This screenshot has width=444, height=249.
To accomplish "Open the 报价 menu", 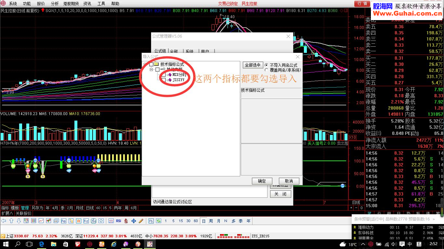I will [41, 4].
